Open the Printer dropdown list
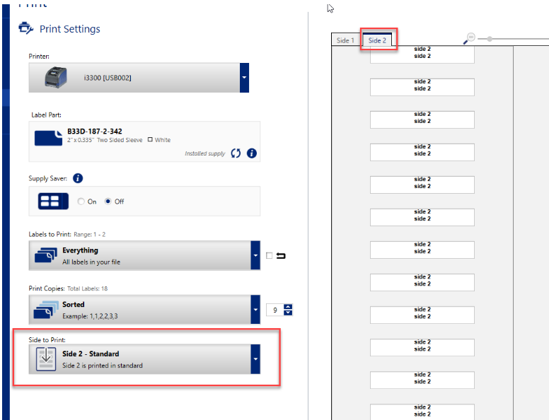This screenshot has width=549, height=420. (x=244, y=77)
